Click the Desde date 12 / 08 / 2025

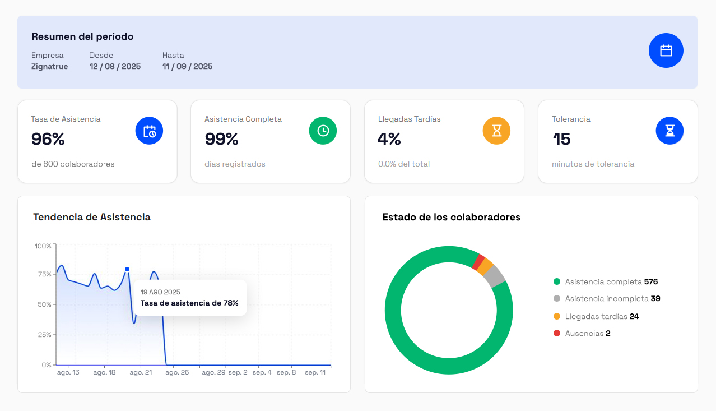(115, 66)
